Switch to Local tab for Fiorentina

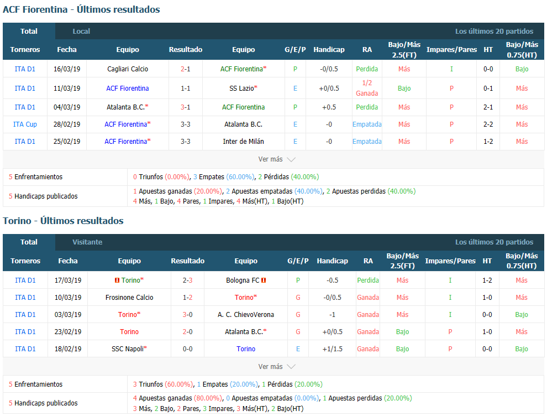(x=81, y=31)
